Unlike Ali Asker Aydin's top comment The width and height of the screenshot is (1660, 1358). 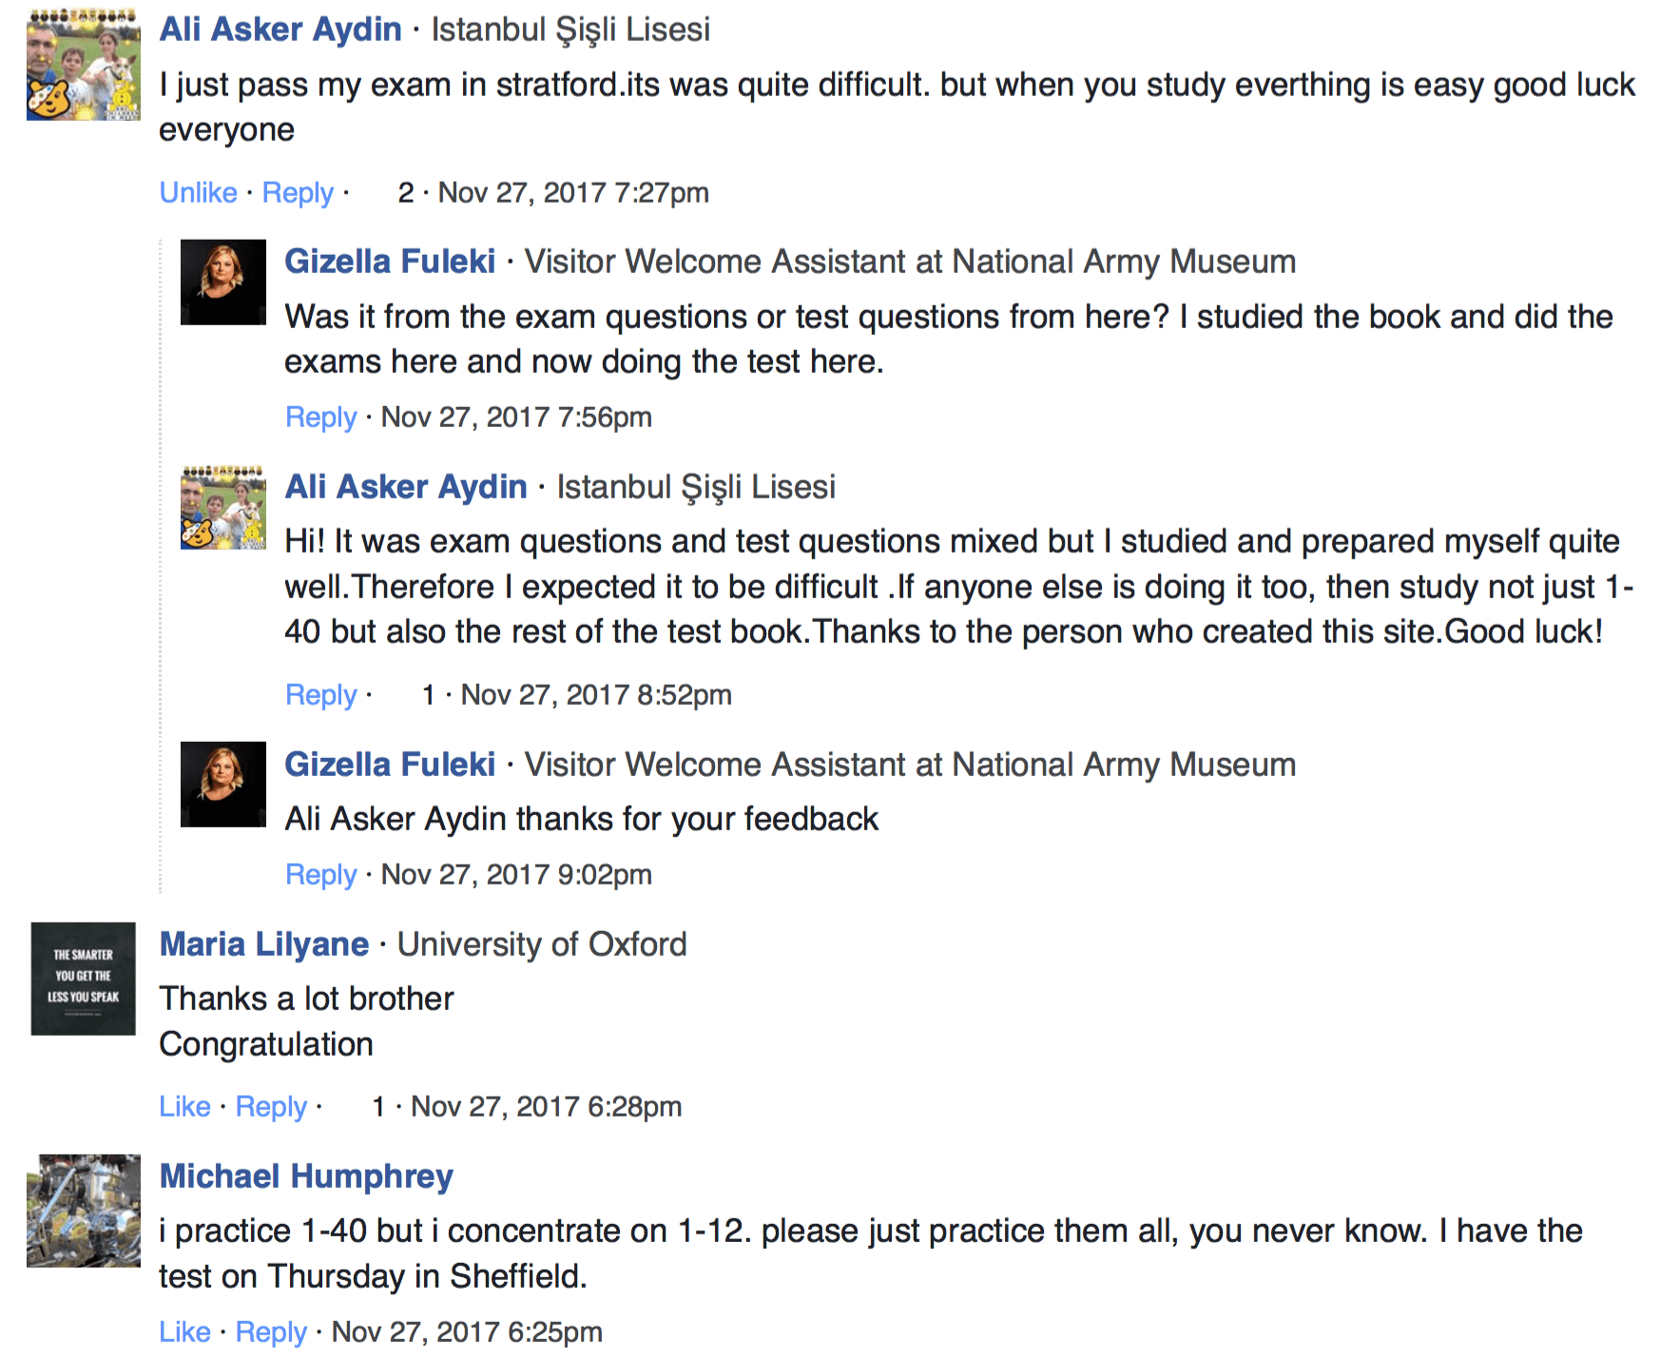(x=198, y=193)
